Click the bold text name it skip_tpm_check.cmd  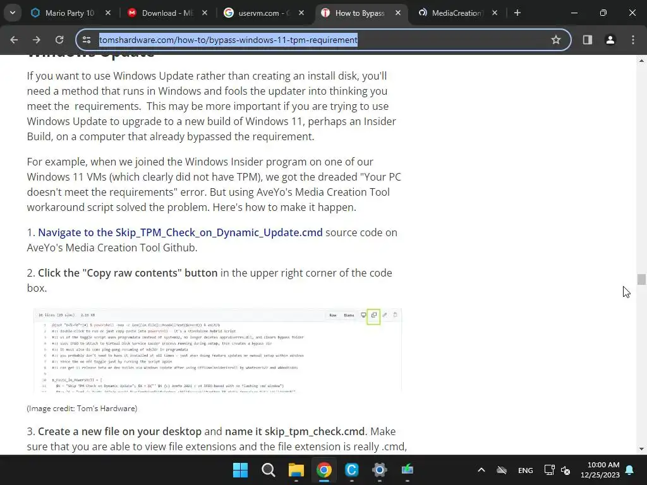tap(295, 431)
